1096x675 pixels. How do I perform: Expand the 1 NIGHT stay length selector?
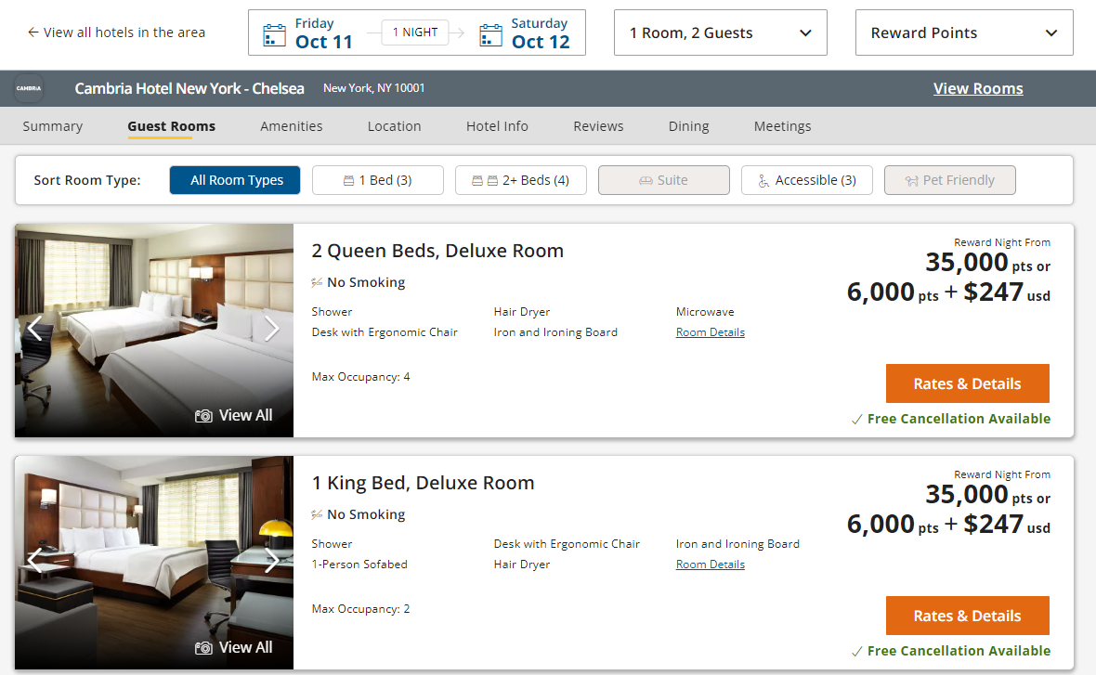(414, 32)
